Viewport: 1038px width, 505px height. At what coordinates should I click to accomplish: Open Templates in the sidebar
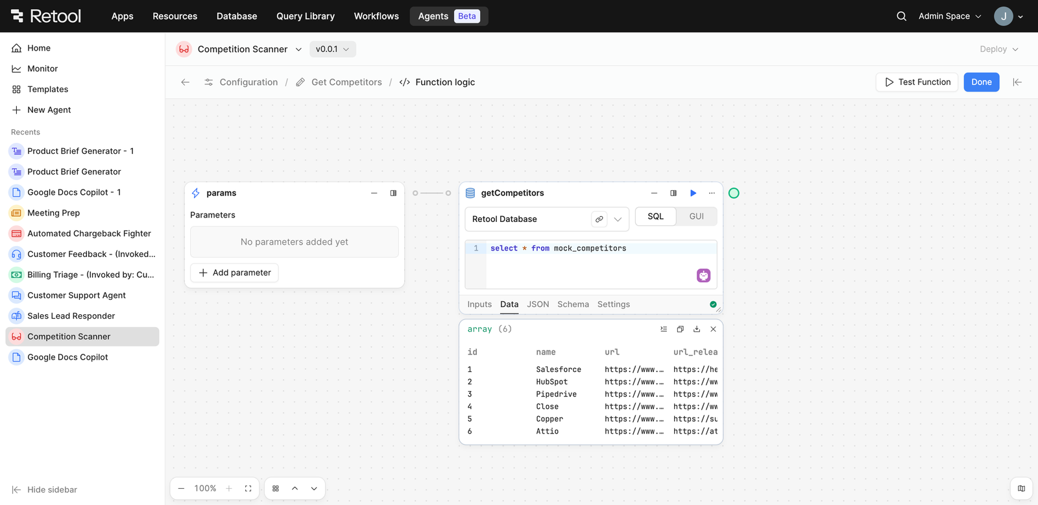click(x=82, y=90)
